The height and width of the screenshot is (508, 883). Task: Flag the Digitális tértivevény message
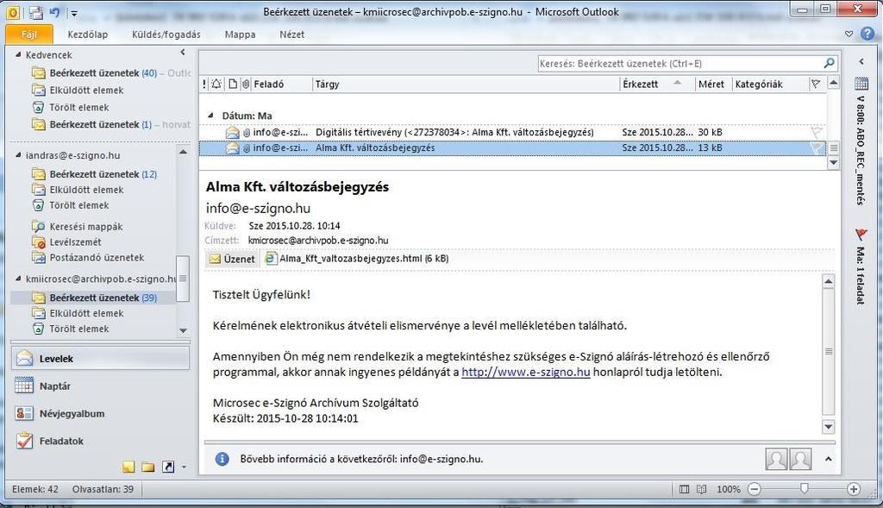[x=816, y=133]
